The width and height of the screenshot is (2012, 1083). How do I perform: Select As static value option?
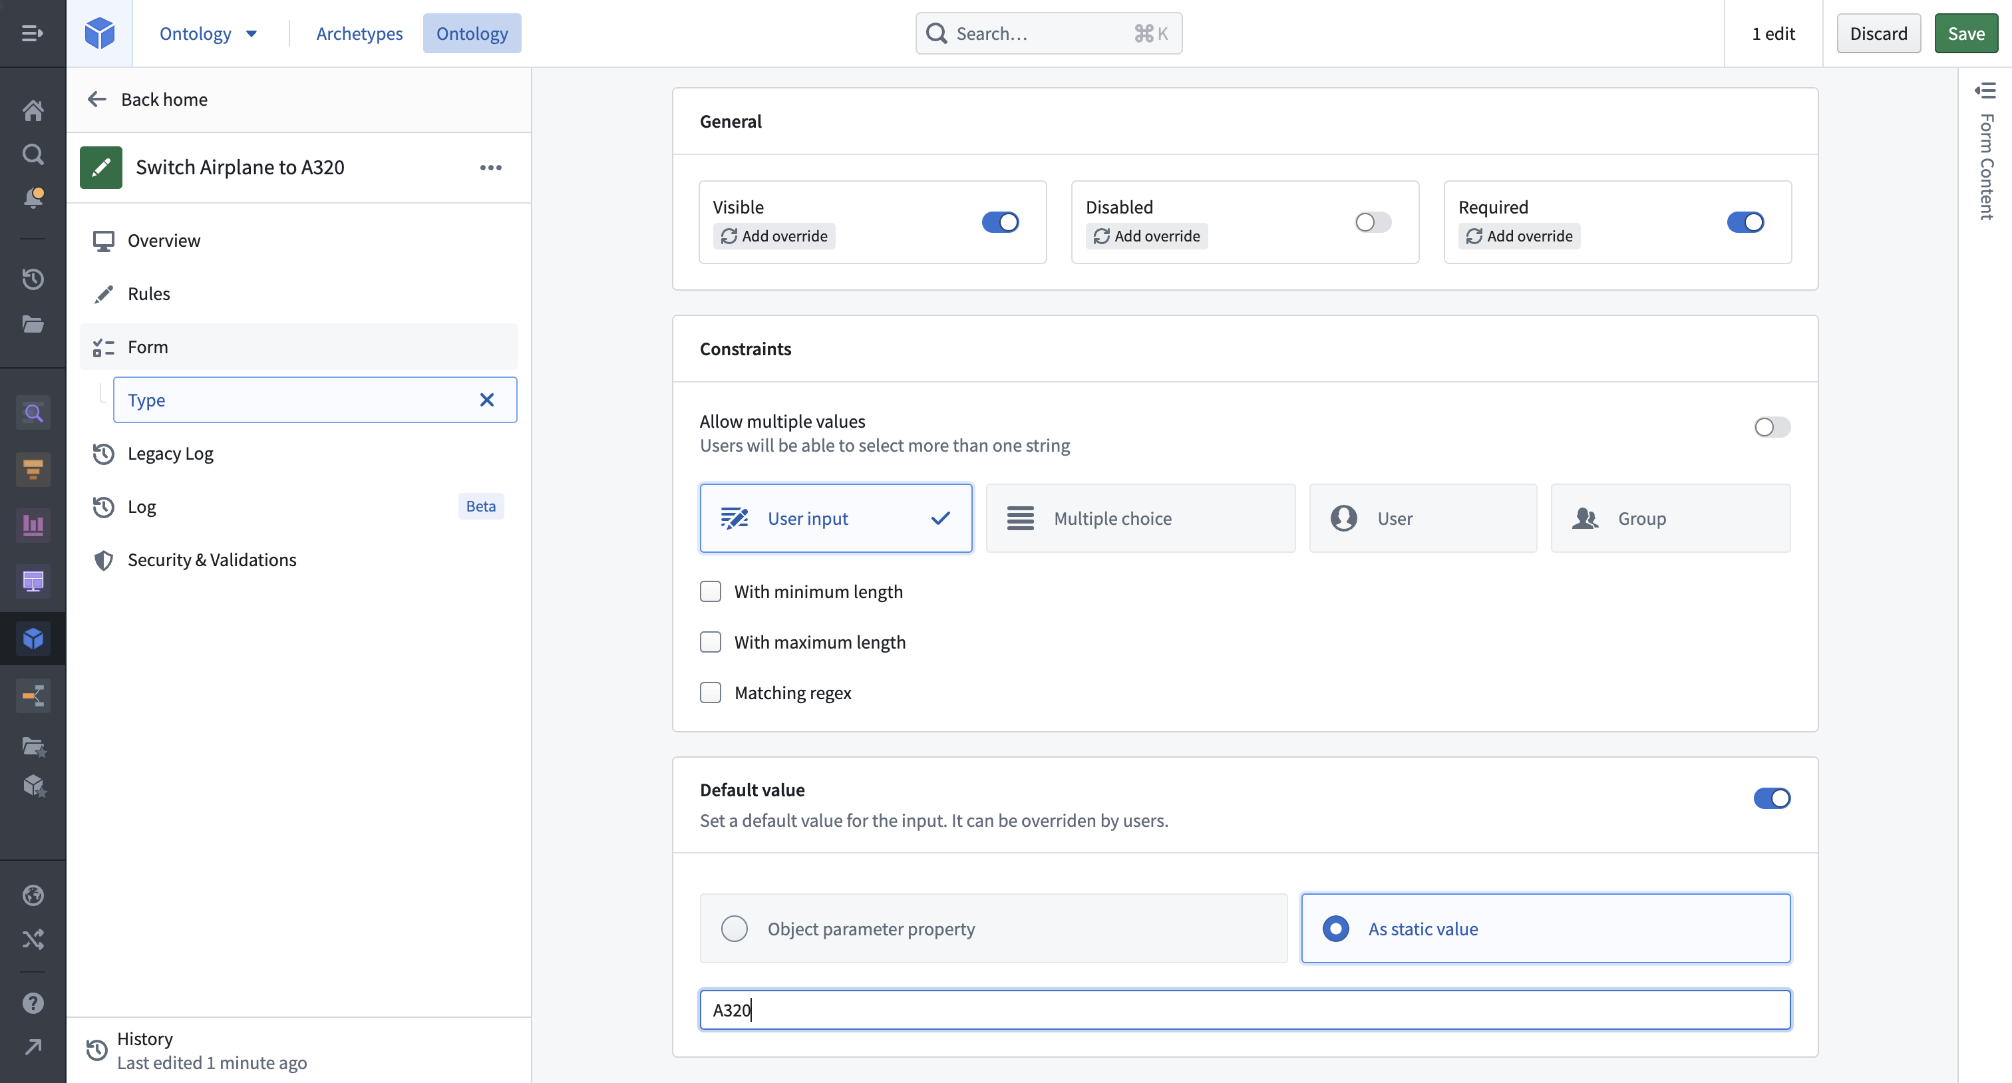coord(1545,929)
